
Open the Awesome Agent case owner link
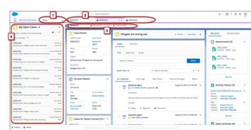pos(96,43)
